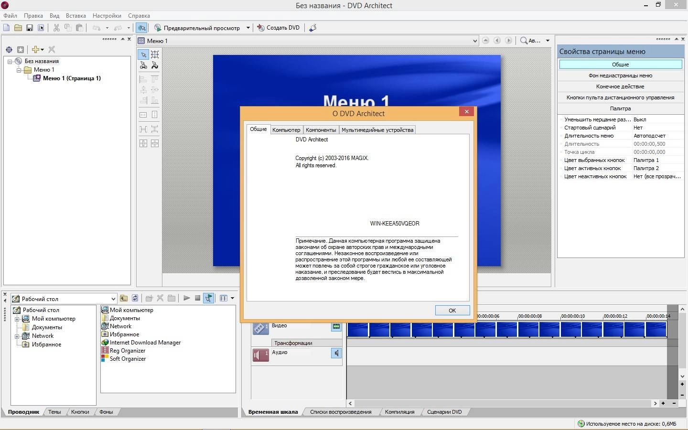Open the Палитра properties section
The height and width of the screenshot is (430, 688).
(620, 108)
